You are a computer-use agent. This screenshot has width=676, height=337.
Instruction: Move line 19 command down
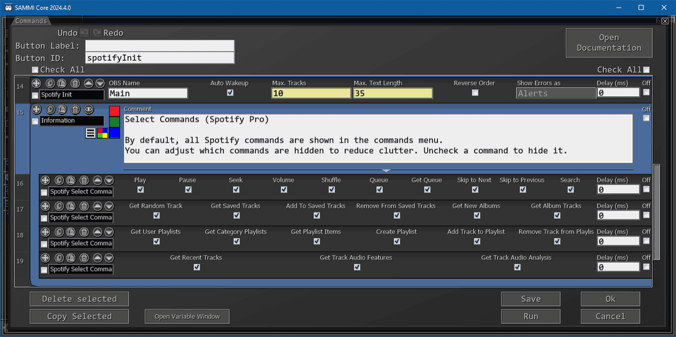click(109, 258)
